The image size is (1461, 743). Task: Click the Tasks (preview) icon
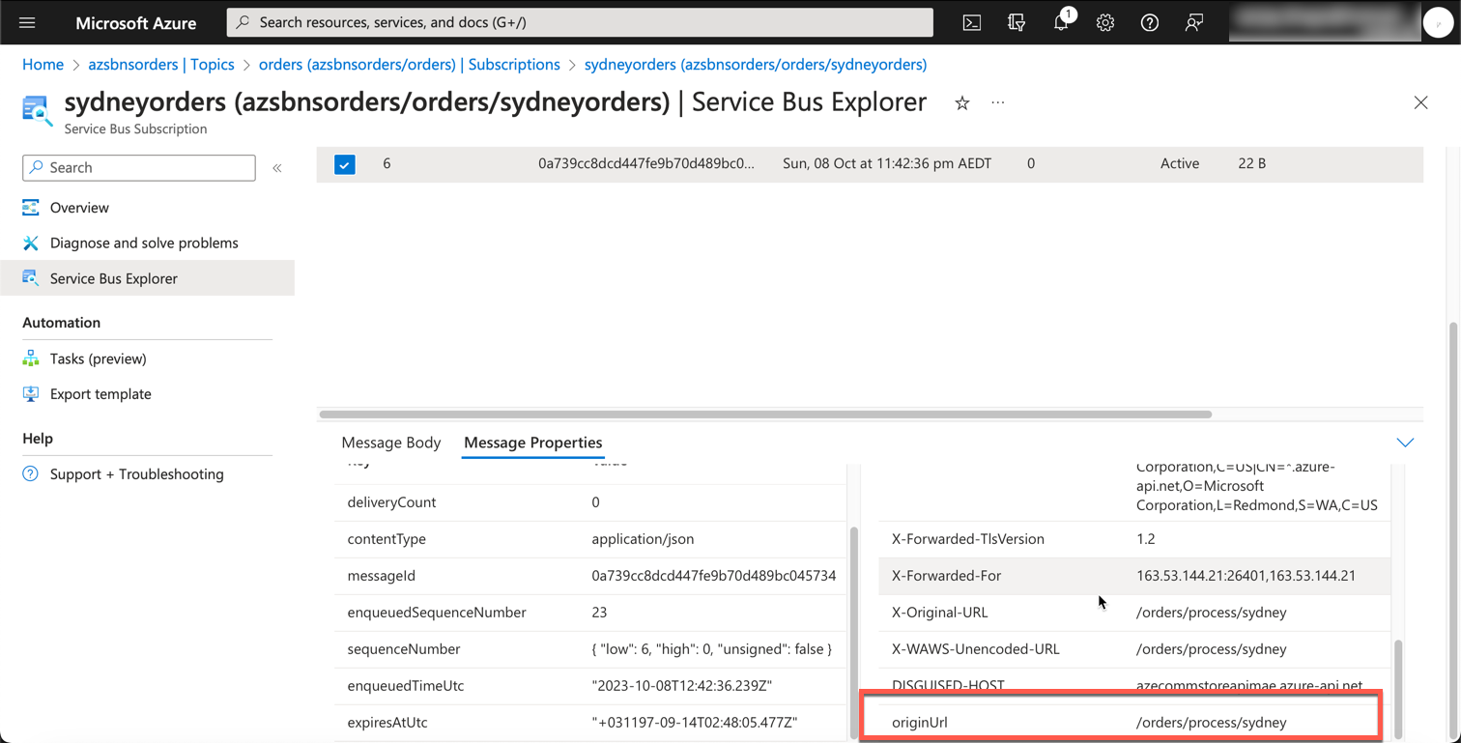(31, 358)
